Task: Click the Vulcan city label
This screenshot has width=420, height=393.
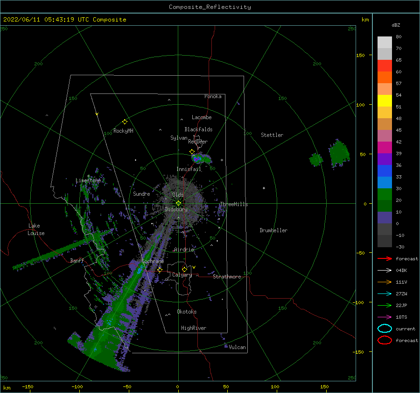Action: coord(237,347)
